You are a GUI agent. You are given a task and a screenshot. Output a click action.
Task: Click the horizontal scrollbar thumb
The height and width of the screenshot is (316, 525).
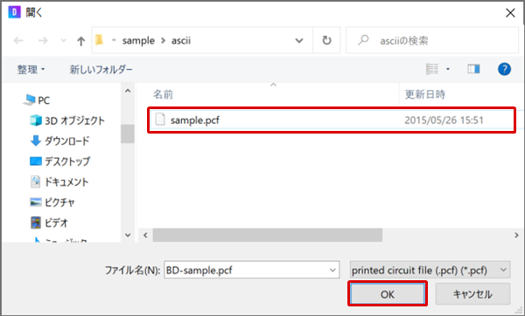point(268,235)
